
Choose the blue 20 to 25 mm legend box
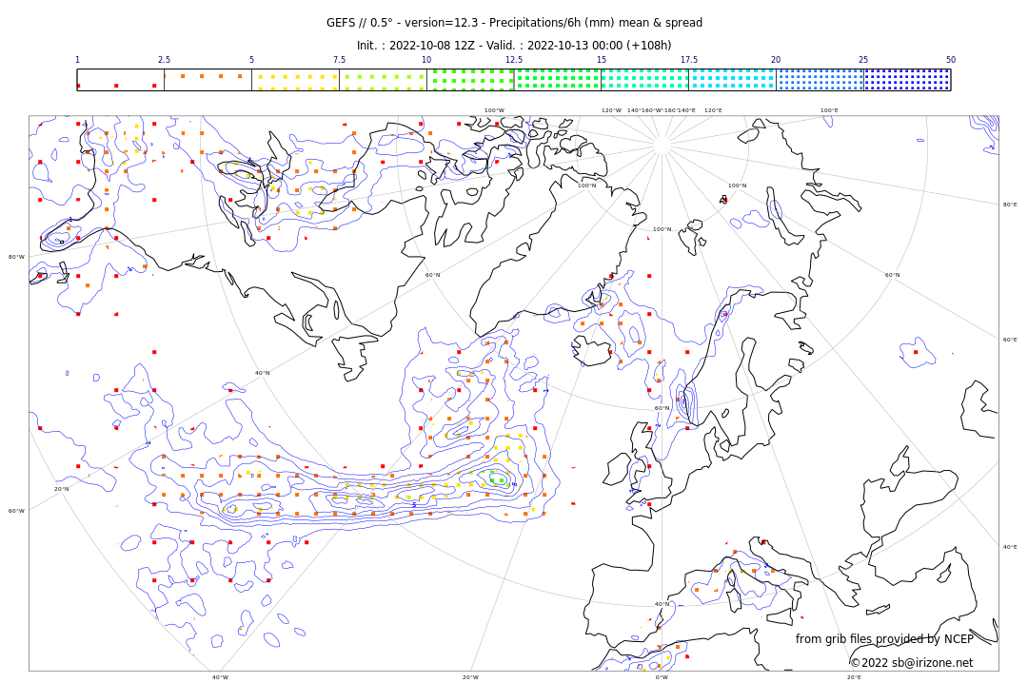click(x=820, y=80)
